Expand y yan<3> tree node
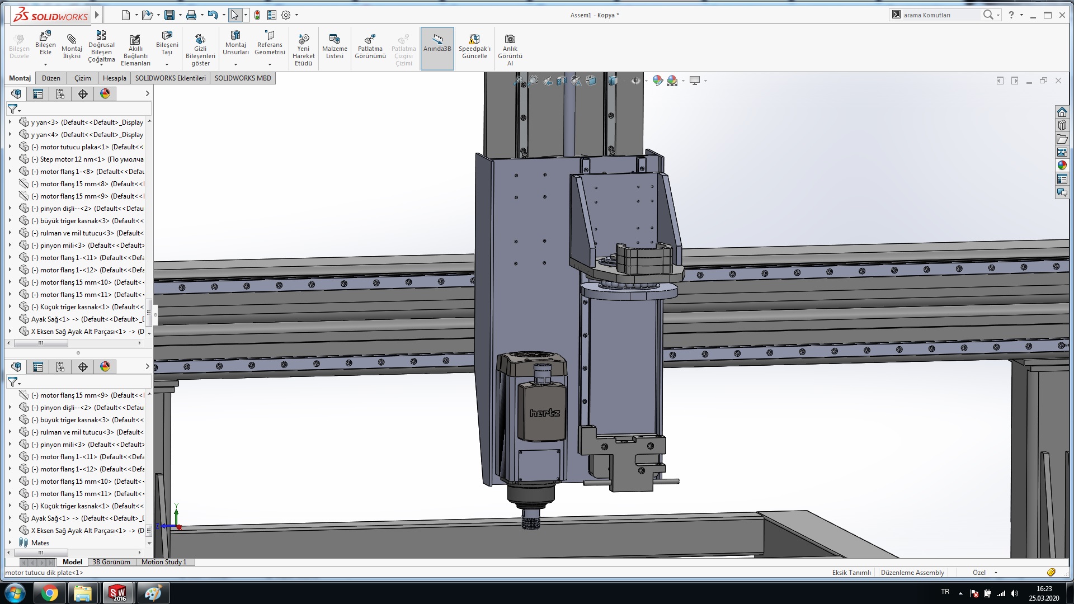The width and height of the screenshot is (1074, 604). tap(10, 122)
